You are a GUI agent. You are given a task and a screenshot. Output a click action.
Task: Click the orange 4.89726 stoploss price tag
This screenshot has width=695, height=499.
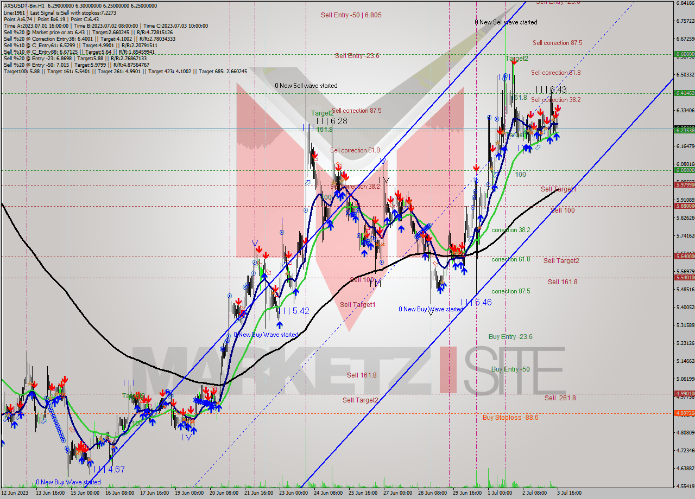pos(684,413)
